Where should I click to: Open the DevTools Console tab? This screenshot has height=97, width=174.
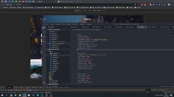click(16, 88)
